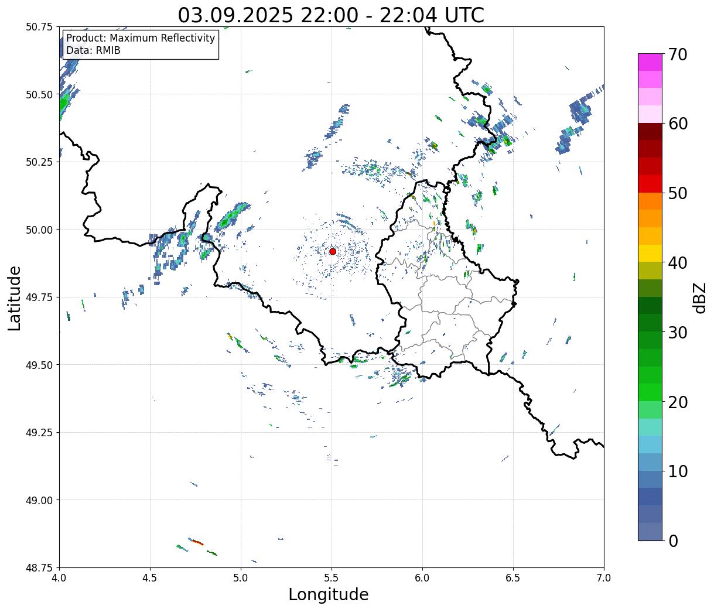Click the red-orange echo streak near 48.85 latitude
The height and width of the screenshot is (609, 714).
click(x=196, y=542)
